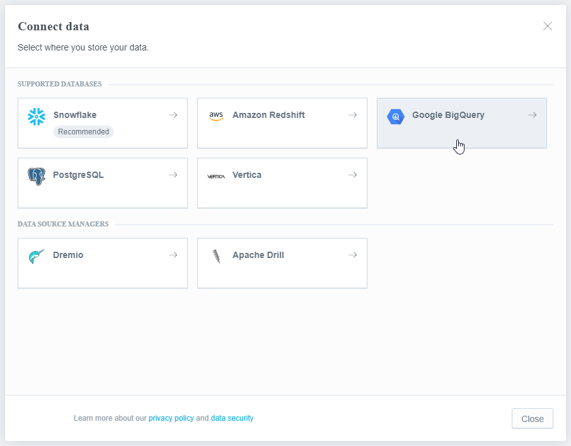Close the Connect data dialog with X
The image size is (571, 446).
(547, 26)
